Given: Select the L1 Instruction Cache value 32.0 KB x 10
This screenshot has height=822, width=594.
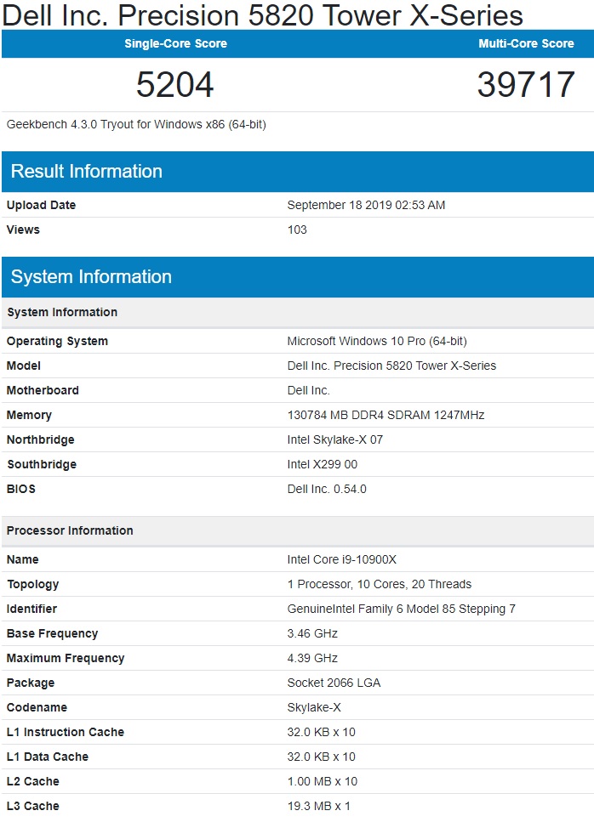Looking at the screenshot, I should point(321,732).
